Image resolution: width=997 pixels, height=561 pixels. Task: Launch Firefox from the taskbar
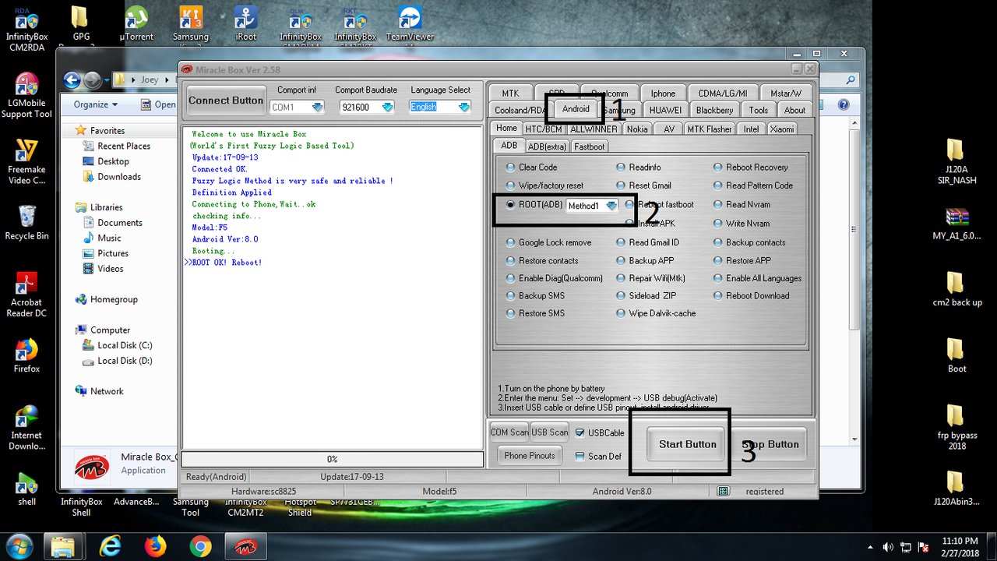click(x=155, y=546)
